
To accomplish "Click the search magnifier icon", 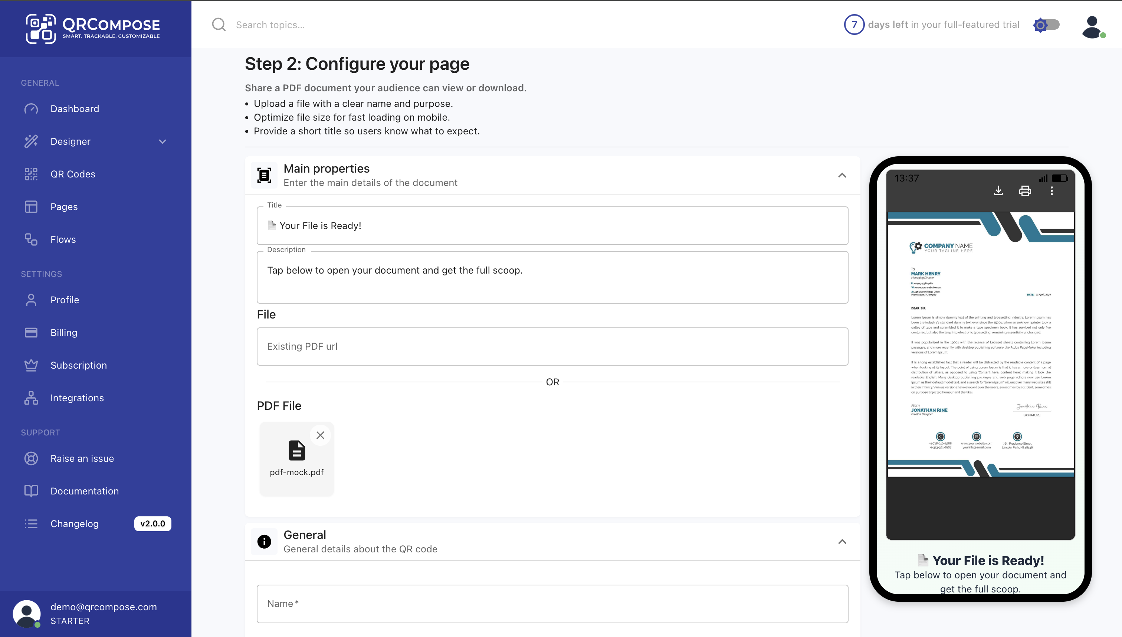I will click(x=219, y=24).
